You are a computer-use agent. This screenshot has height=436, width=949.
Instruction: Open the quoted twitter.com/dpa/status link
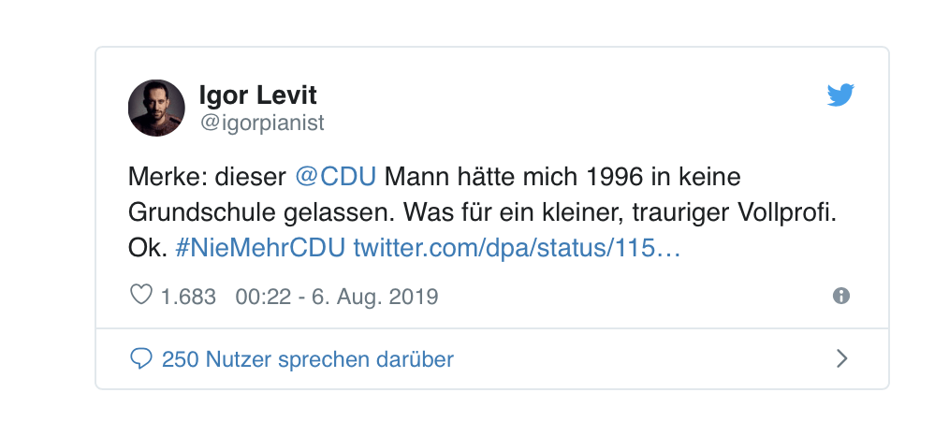[x=517, y=248]
